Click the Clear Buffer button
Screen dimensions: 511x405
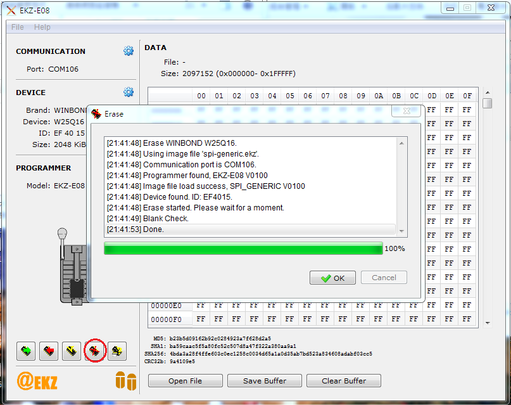click(344, 381)
